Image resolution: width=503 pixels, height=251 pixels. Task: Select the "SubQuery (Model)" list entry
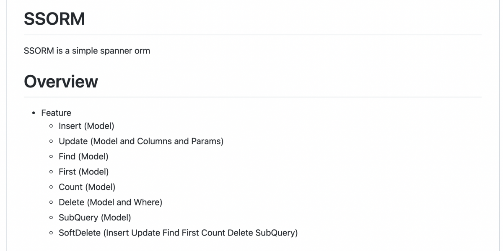[x=95, y=218]
